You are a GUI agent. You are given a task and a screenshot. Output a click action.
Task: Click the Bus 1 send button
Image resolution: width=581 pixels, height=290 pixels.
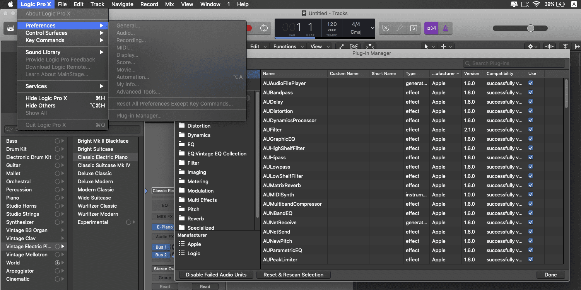pos(161,247)
